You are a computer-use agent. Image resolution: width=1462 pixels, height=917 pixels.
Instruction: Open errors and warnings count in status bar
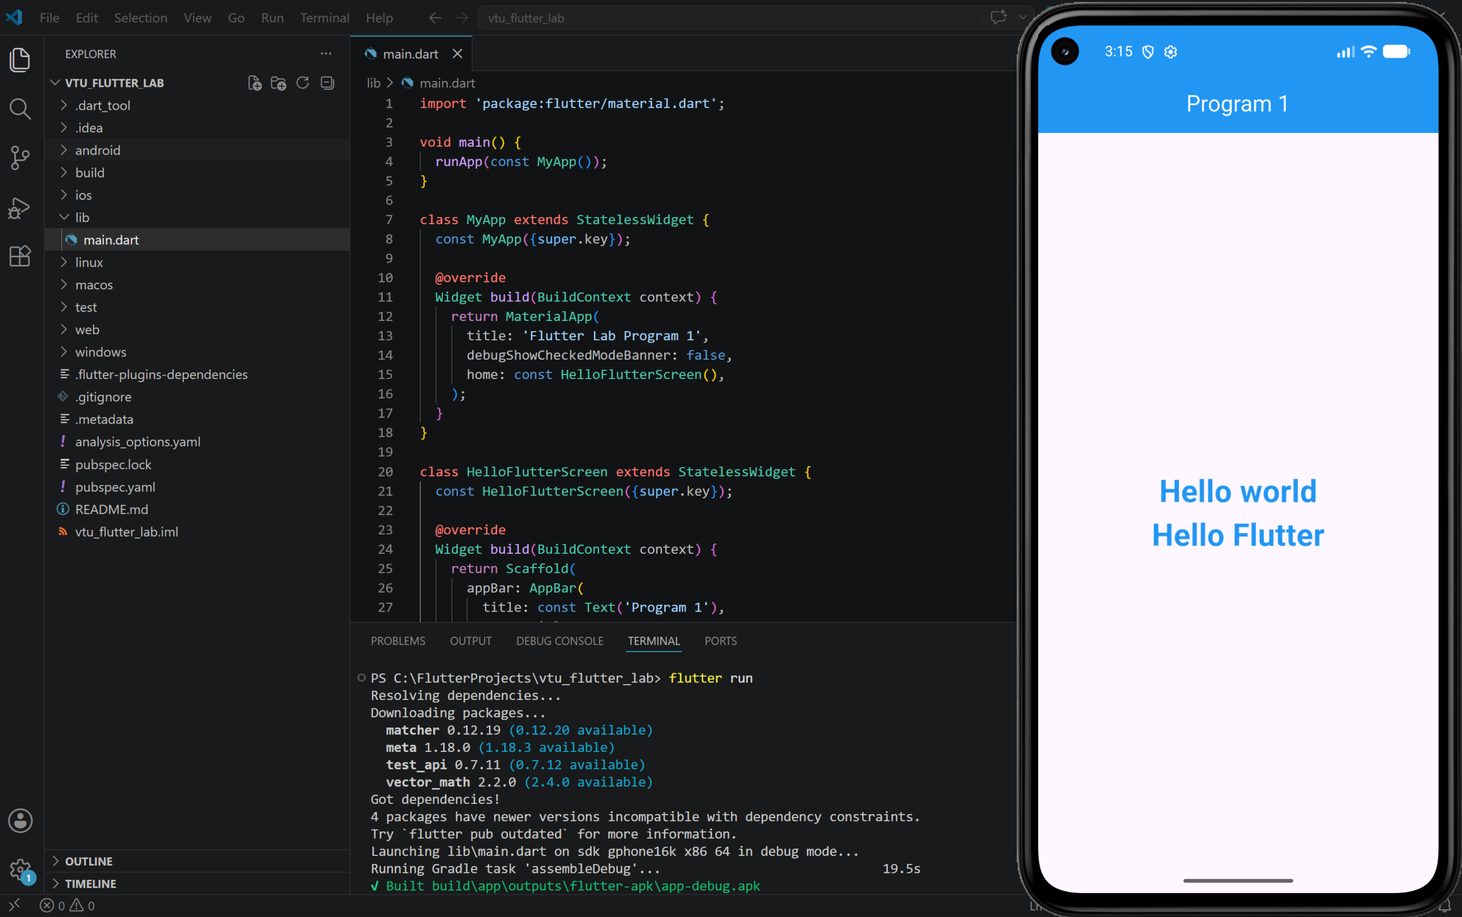pyautogui.click(x=67, y=906)
